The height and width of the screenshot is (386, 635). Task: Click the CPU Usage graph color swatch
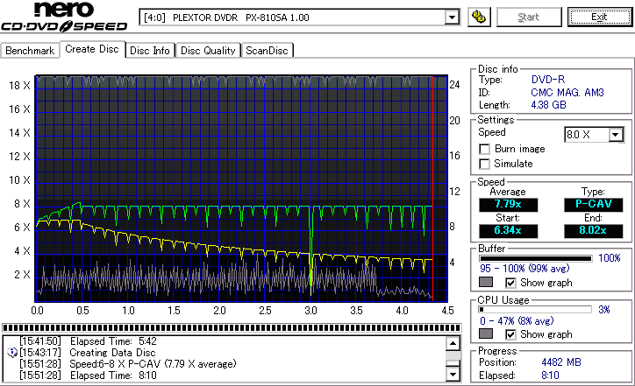point(486,334)
